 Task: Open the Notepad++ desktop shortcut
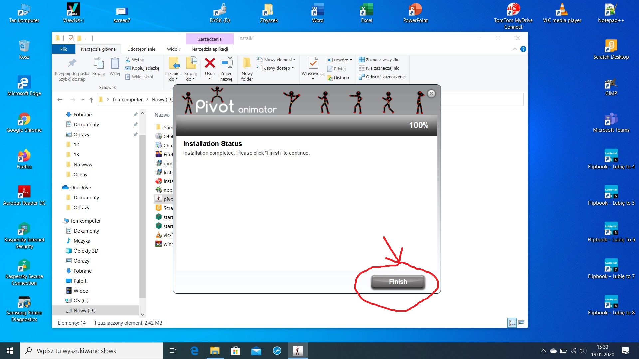[x=611, y=13]
